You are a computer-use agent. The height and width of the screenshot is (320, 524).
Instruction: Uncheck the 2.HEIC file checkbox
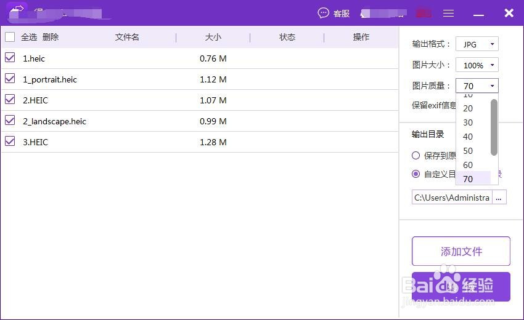pos(10,100)
